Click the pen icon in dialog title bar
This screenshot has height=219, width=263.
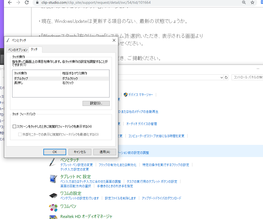(8, 40)
